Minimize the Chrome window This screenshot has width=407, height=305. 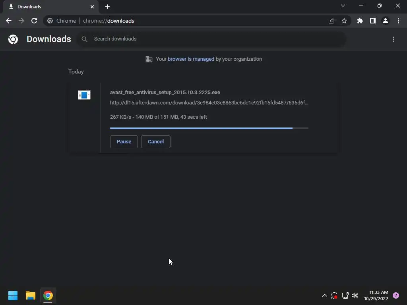click(361, 6)
